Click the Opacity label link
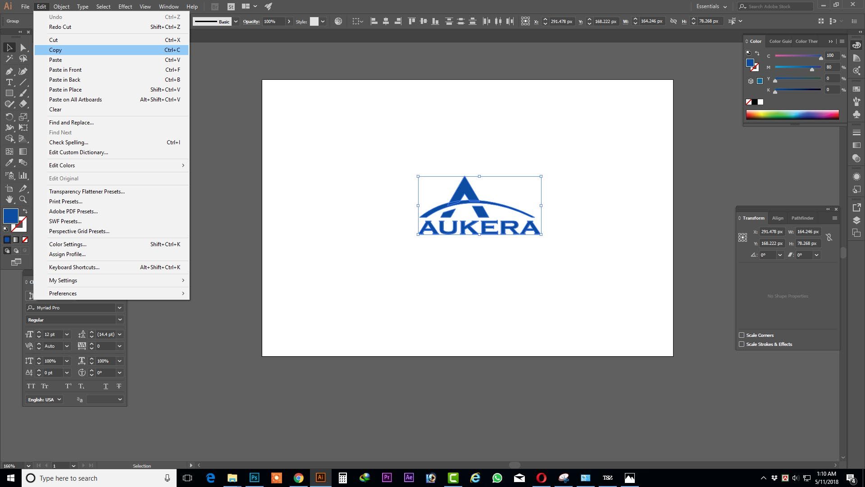865x487 pixels. click(x=251, y=22)
